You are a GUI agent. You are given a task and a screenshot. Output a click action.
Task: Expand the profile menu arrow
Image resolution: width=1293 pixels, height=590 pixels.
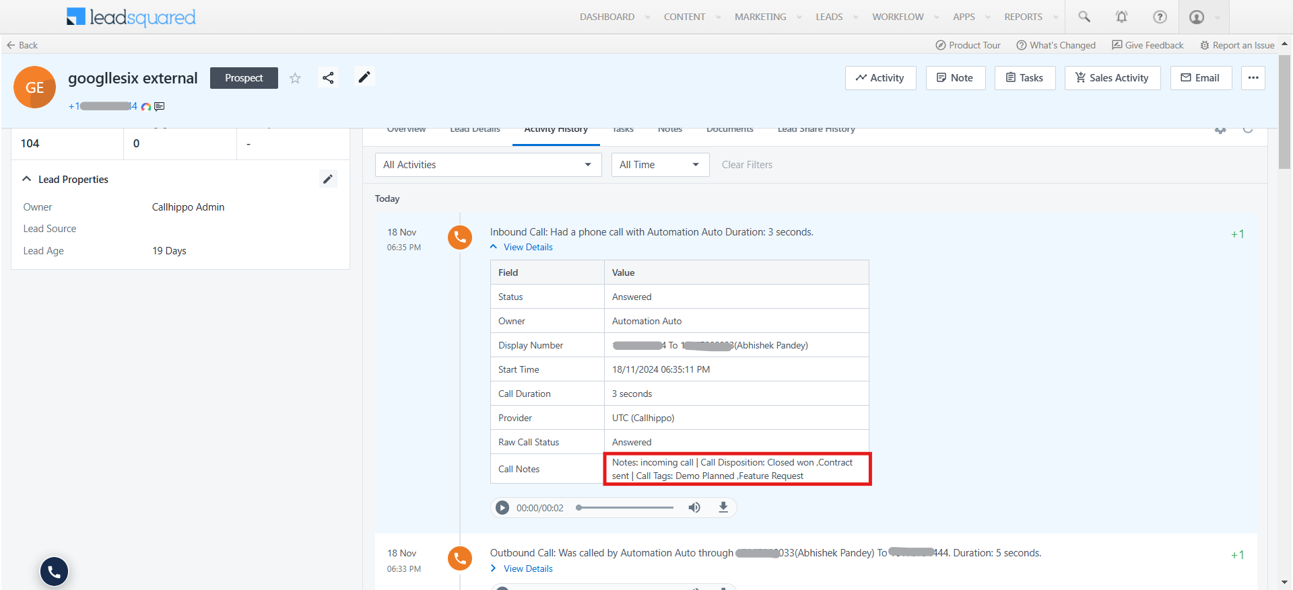click(1218, 17)
